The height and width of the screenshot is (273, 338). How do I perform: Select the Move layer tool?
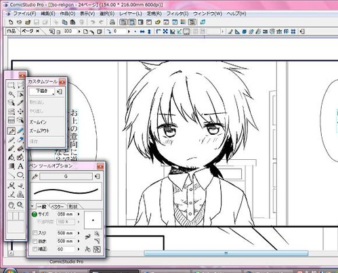coord(20,112)
